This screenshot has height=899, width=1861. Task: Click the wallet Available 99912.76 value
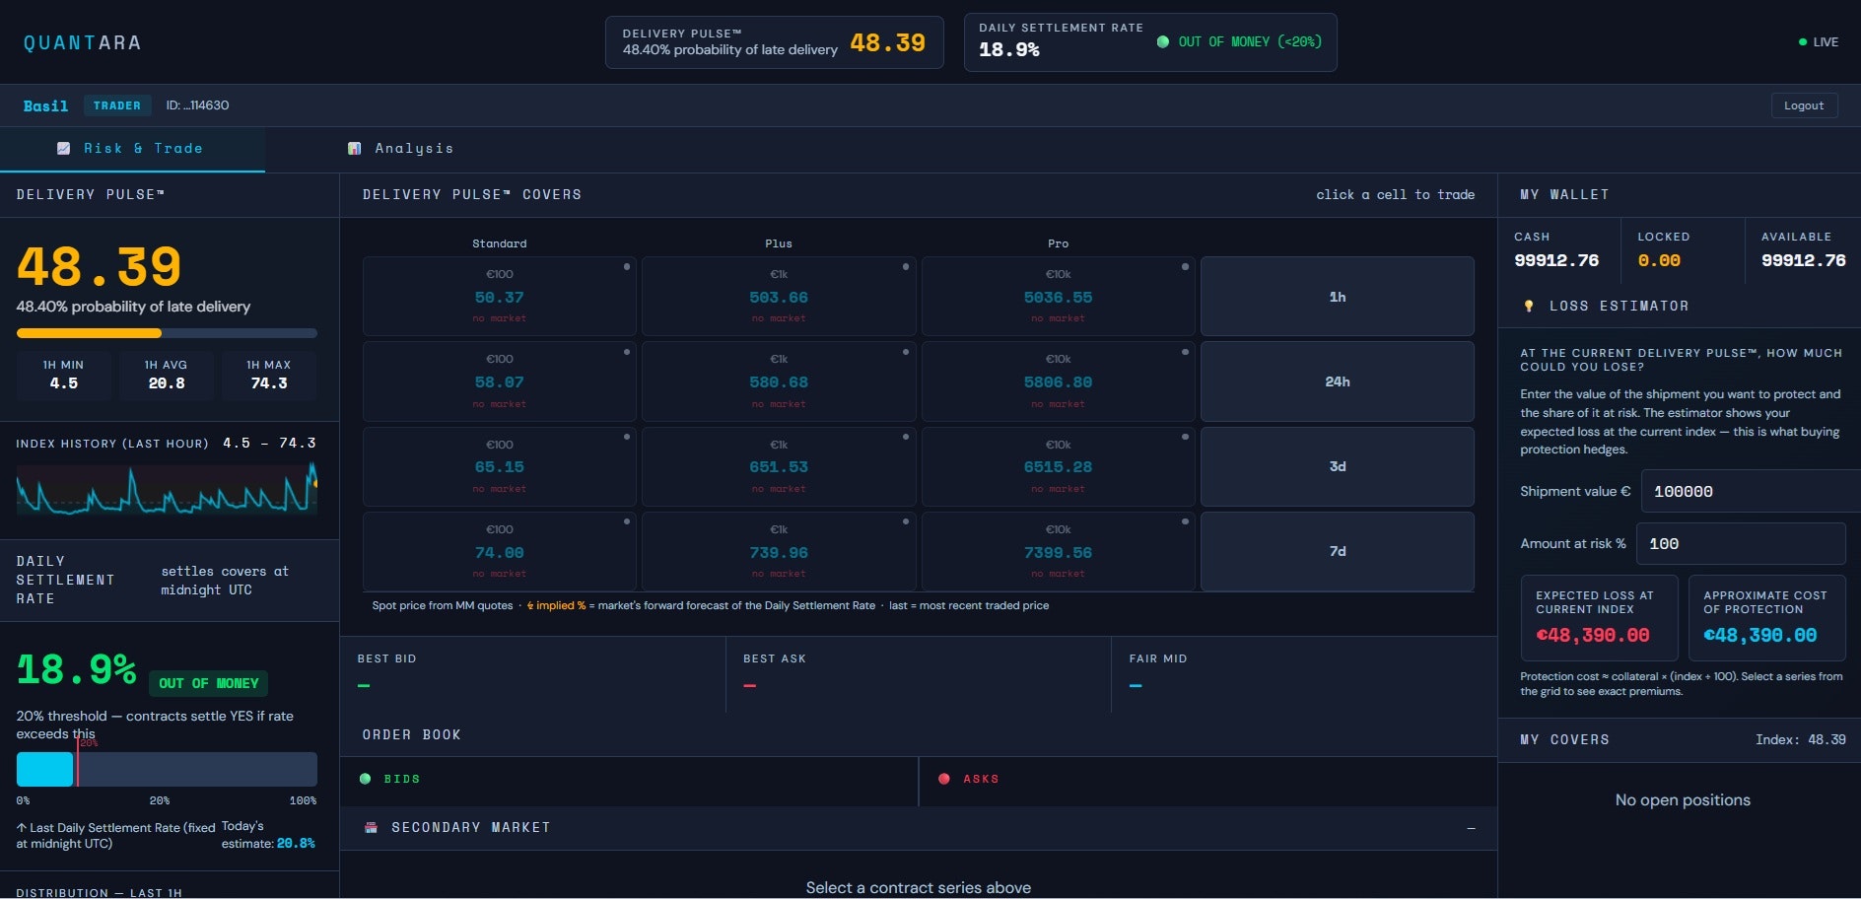coord(1804,260)
